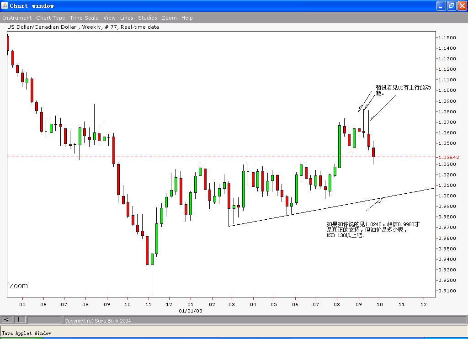
Task: Click the 1.1500 price axis label
Action: coord(447,37)
